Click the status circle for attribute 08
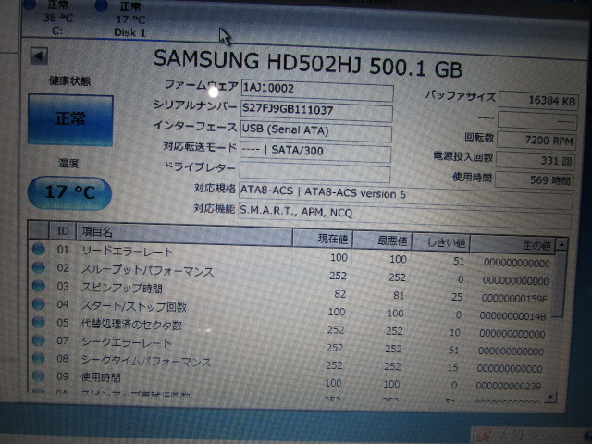 point(39,358)
